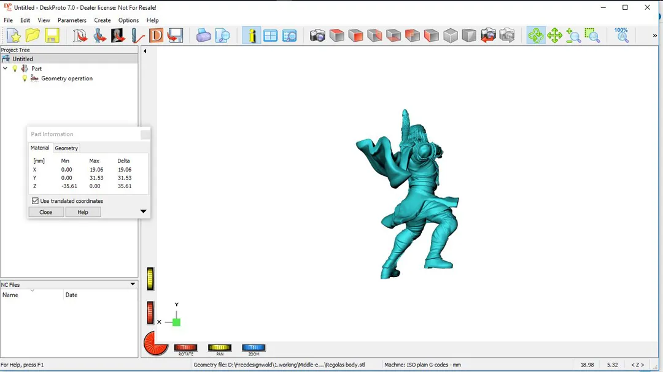The height and width of the screenshot is (372, 663).
Task: Click the greyed camera next view icon
Action: click(x=507, y=36)
